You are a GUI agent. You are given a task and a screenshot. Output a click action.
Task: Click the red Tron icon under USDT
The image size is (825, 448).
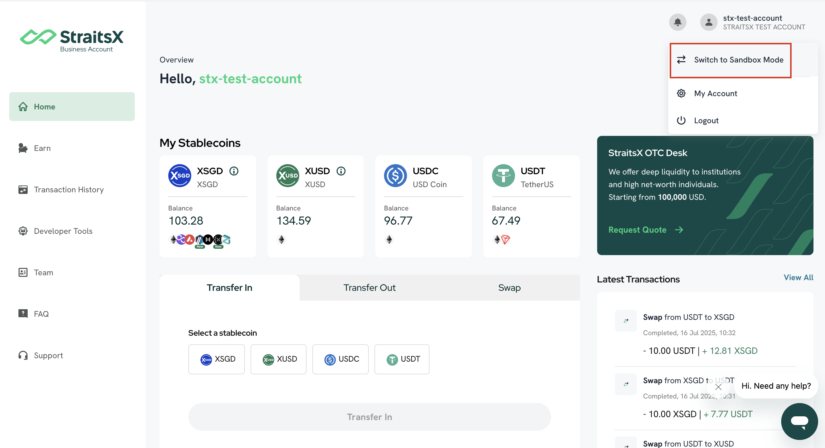pyautogui.click(x=506, y=239)
